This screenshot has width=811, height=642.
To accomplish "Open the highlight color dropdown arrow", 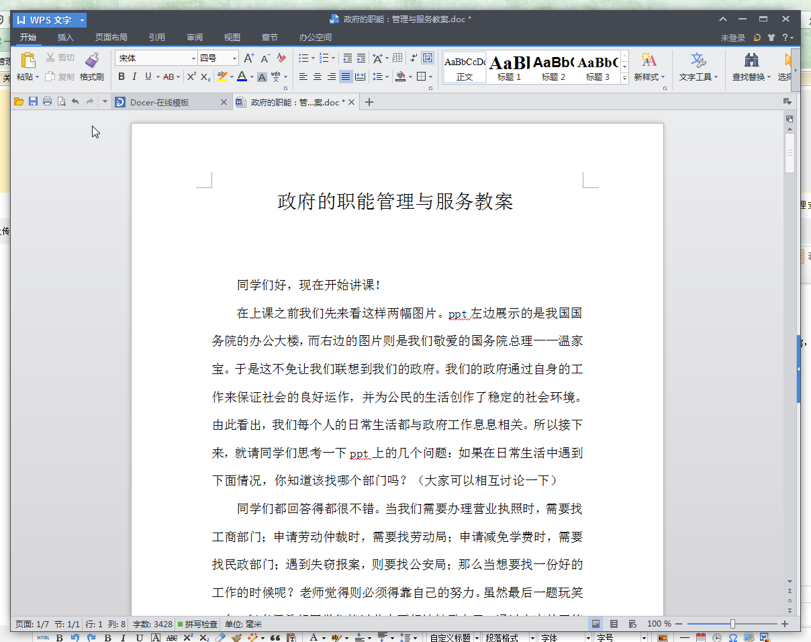I will tap(231, 77).
